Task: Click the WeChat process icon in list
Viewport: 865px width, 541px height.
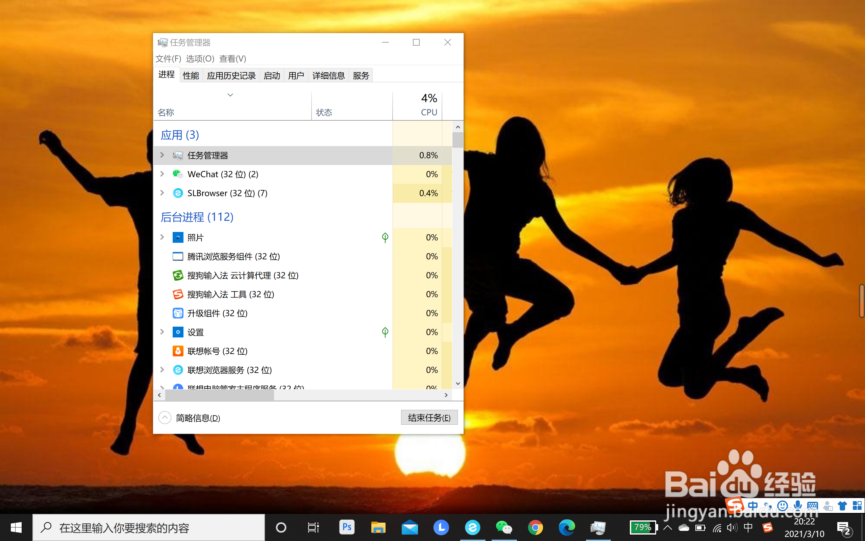Action: pos(178,174)
